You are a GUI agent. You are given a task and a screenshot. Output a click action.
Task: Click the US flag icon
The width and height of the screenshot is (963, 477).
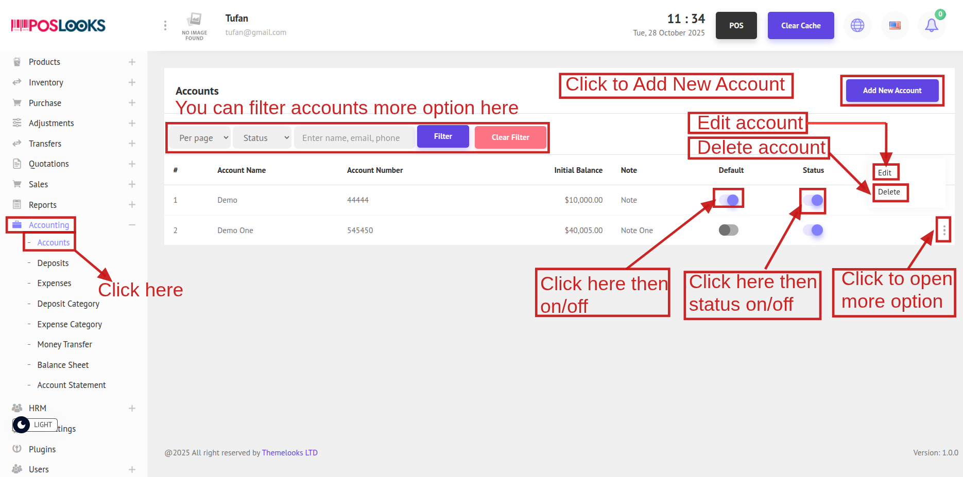pyautogui.click(x=895, y=25)
